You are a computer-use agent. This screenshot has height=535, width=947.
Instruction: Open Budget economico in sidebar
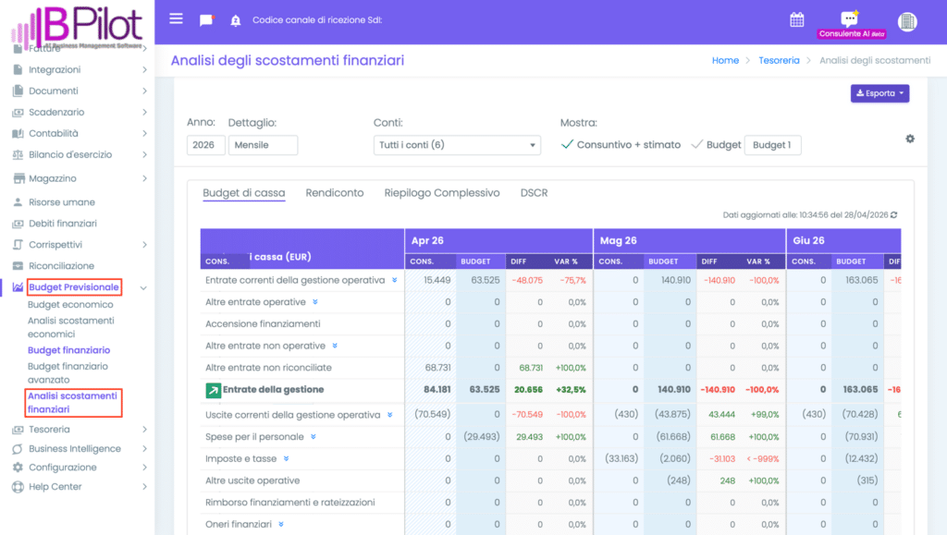(x=70, y=305)
